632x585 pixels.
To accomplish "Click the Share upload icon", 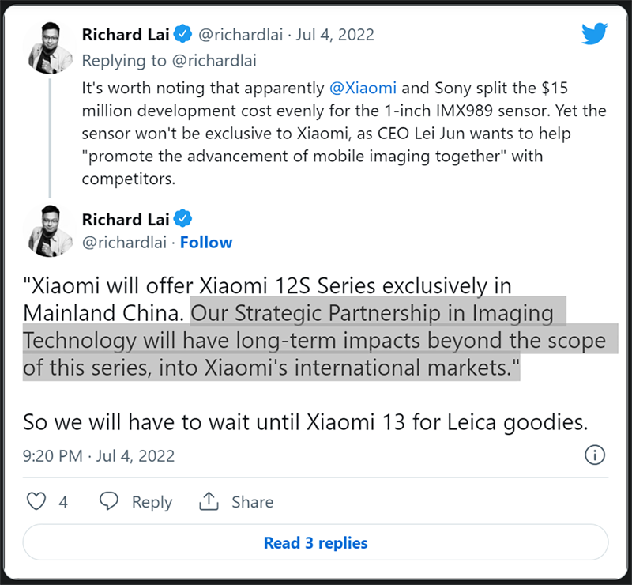I will (209, 501).
